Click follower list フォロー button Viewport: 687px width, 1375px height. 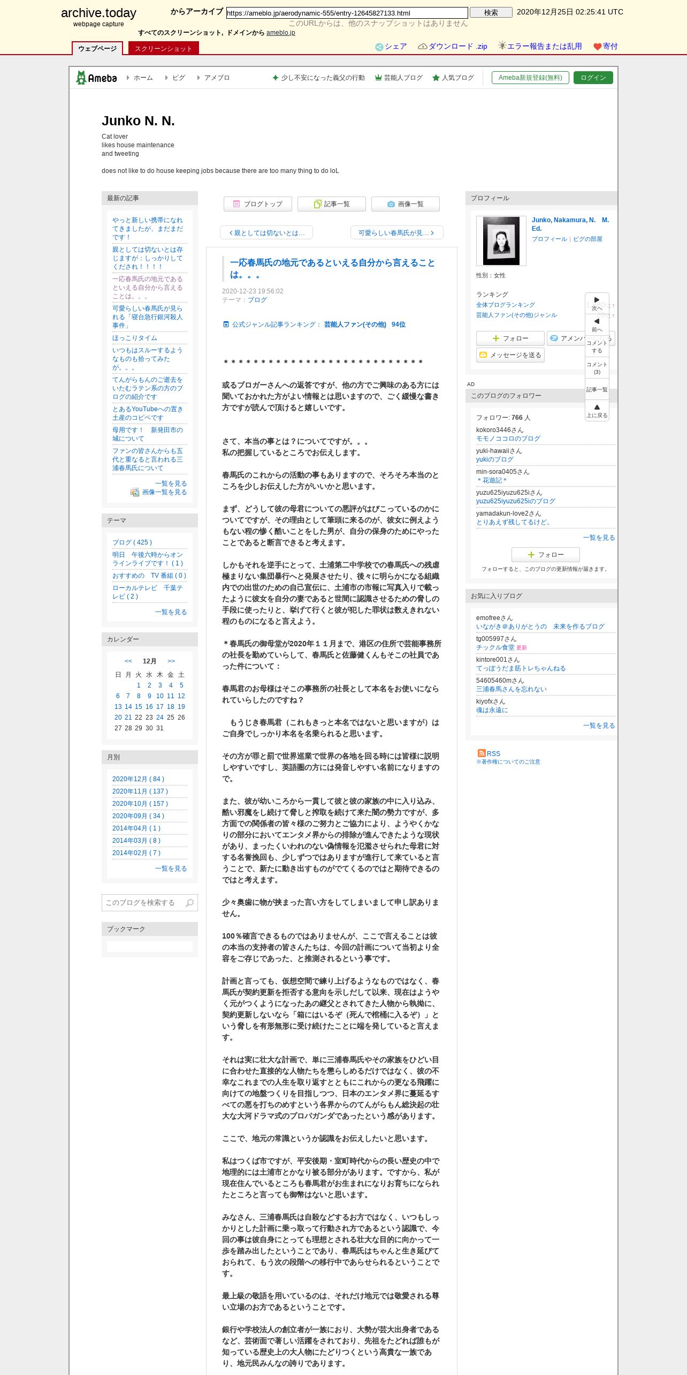546,555
